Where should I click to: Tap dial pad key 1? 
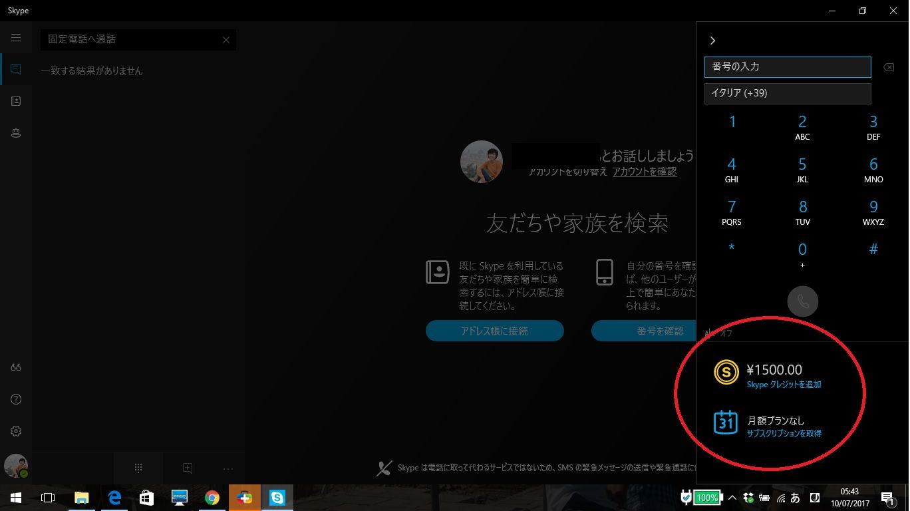(x=732, y=122)
